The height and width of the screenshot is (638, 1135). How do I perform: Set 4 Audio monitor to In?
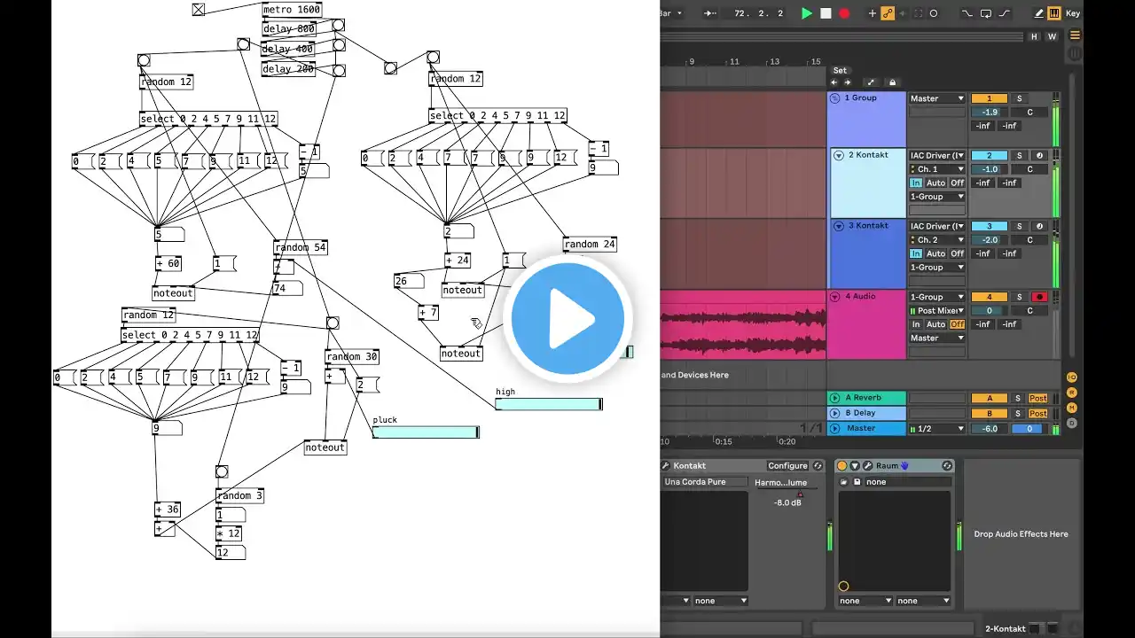(x=916, y=324)
